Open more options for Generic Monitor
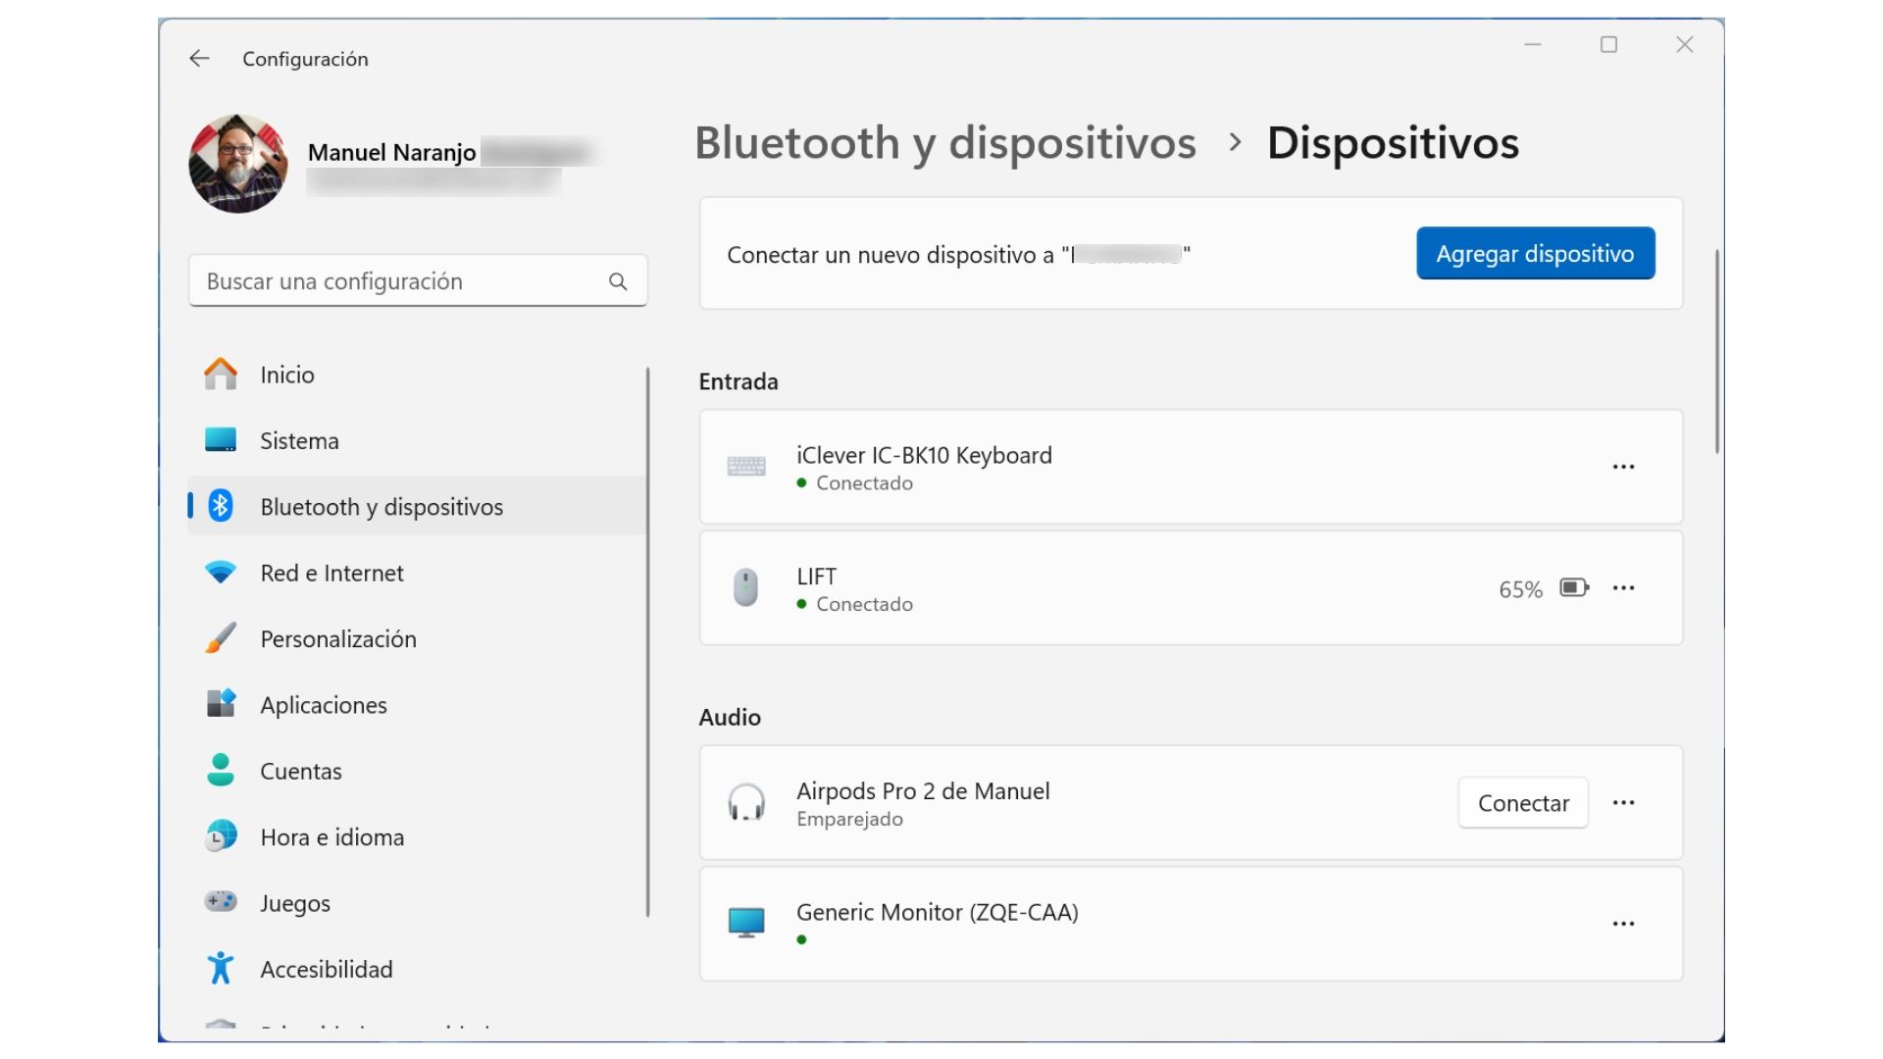The image size is (1883, 1059). (x=1623, y=924)
